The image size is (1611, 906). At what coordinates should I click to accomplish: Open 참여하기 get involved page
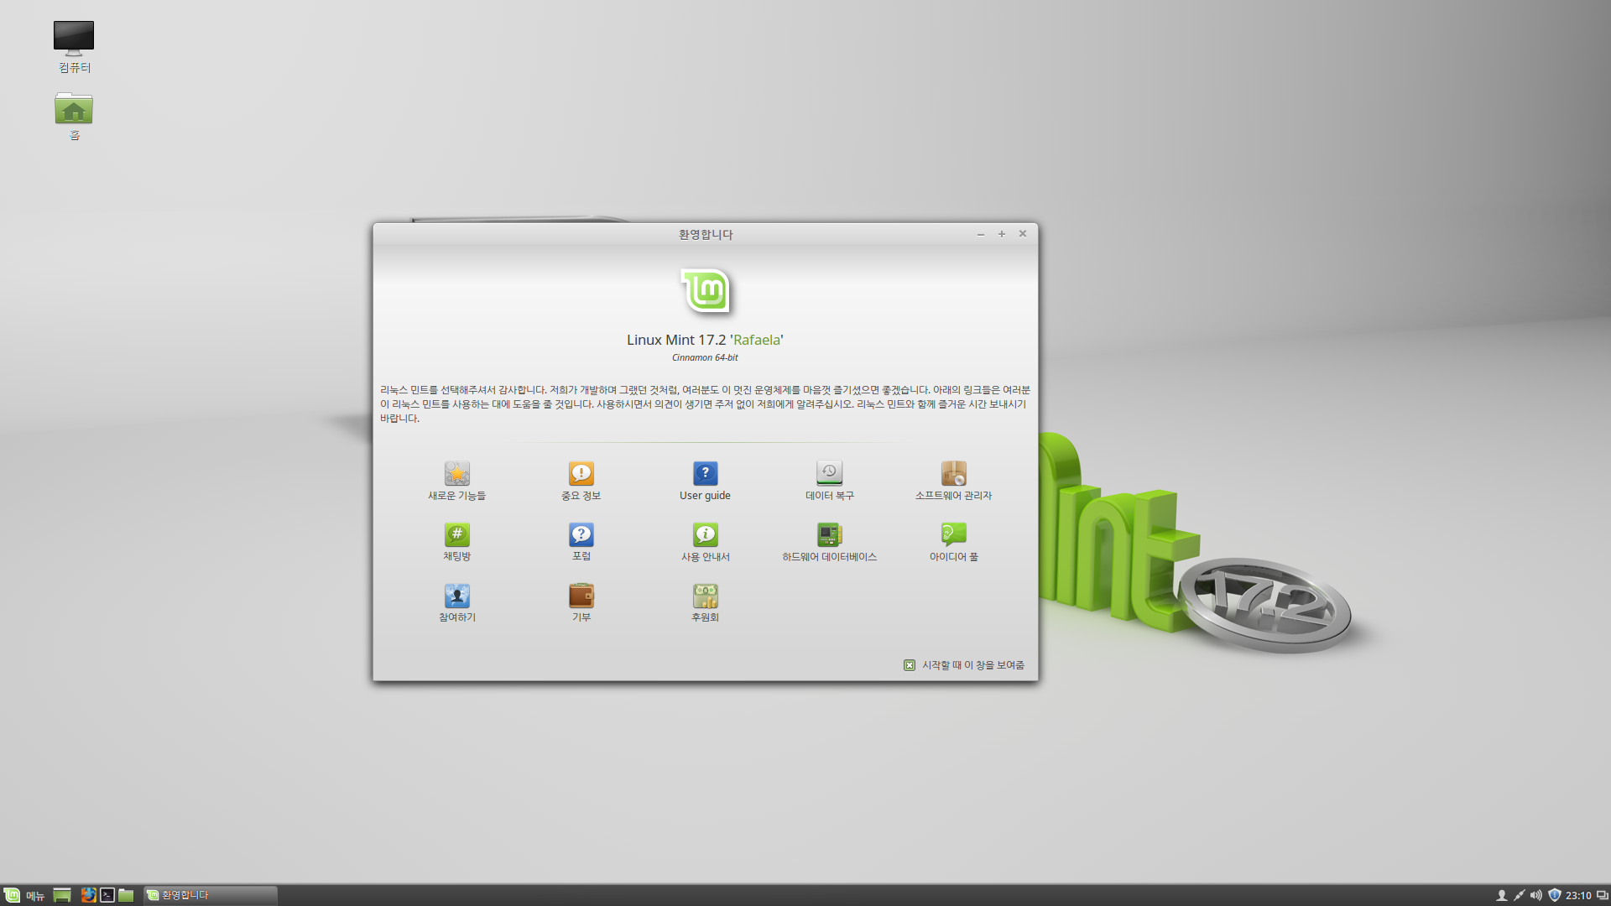click(456, 604)
